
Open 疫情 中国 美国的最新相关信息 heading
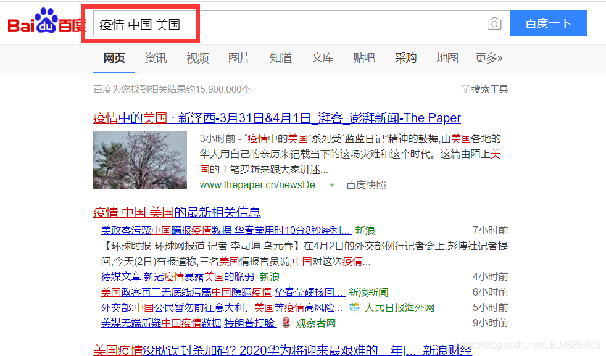click(177, 212)
